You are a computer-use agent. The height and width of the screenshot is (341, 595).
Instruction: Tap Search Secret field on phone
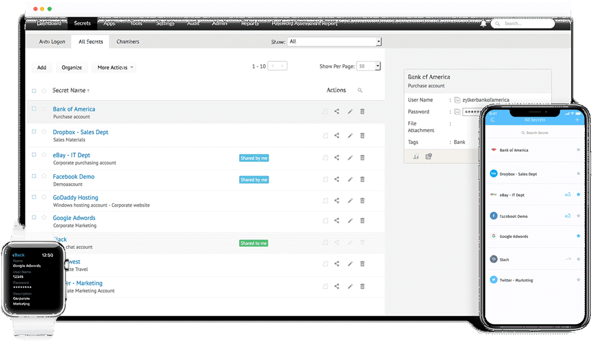[x=535, y=133]
